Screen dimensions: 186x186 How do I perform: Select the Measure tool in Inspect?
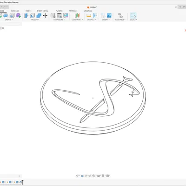click(89, 15)
